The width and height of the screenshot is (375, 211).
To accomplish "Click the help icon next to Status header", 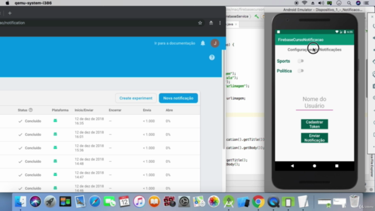I will tap(30, 110).
